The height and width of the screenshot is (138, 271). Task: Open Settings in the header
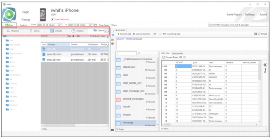pos(250,15)
